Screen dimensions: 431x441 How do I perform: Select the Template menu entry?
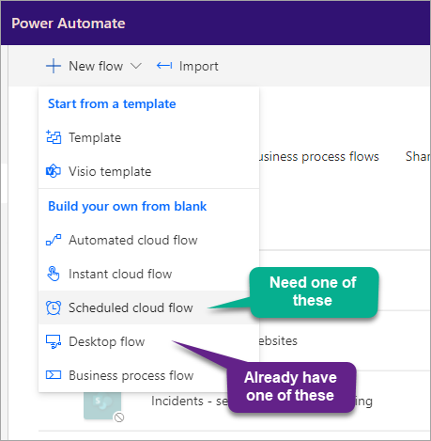coord(149,137)
